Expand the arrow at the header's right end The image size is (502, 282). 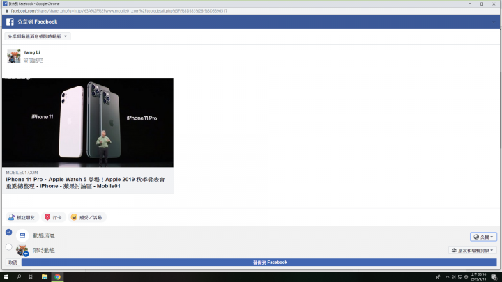click(494, 22)
